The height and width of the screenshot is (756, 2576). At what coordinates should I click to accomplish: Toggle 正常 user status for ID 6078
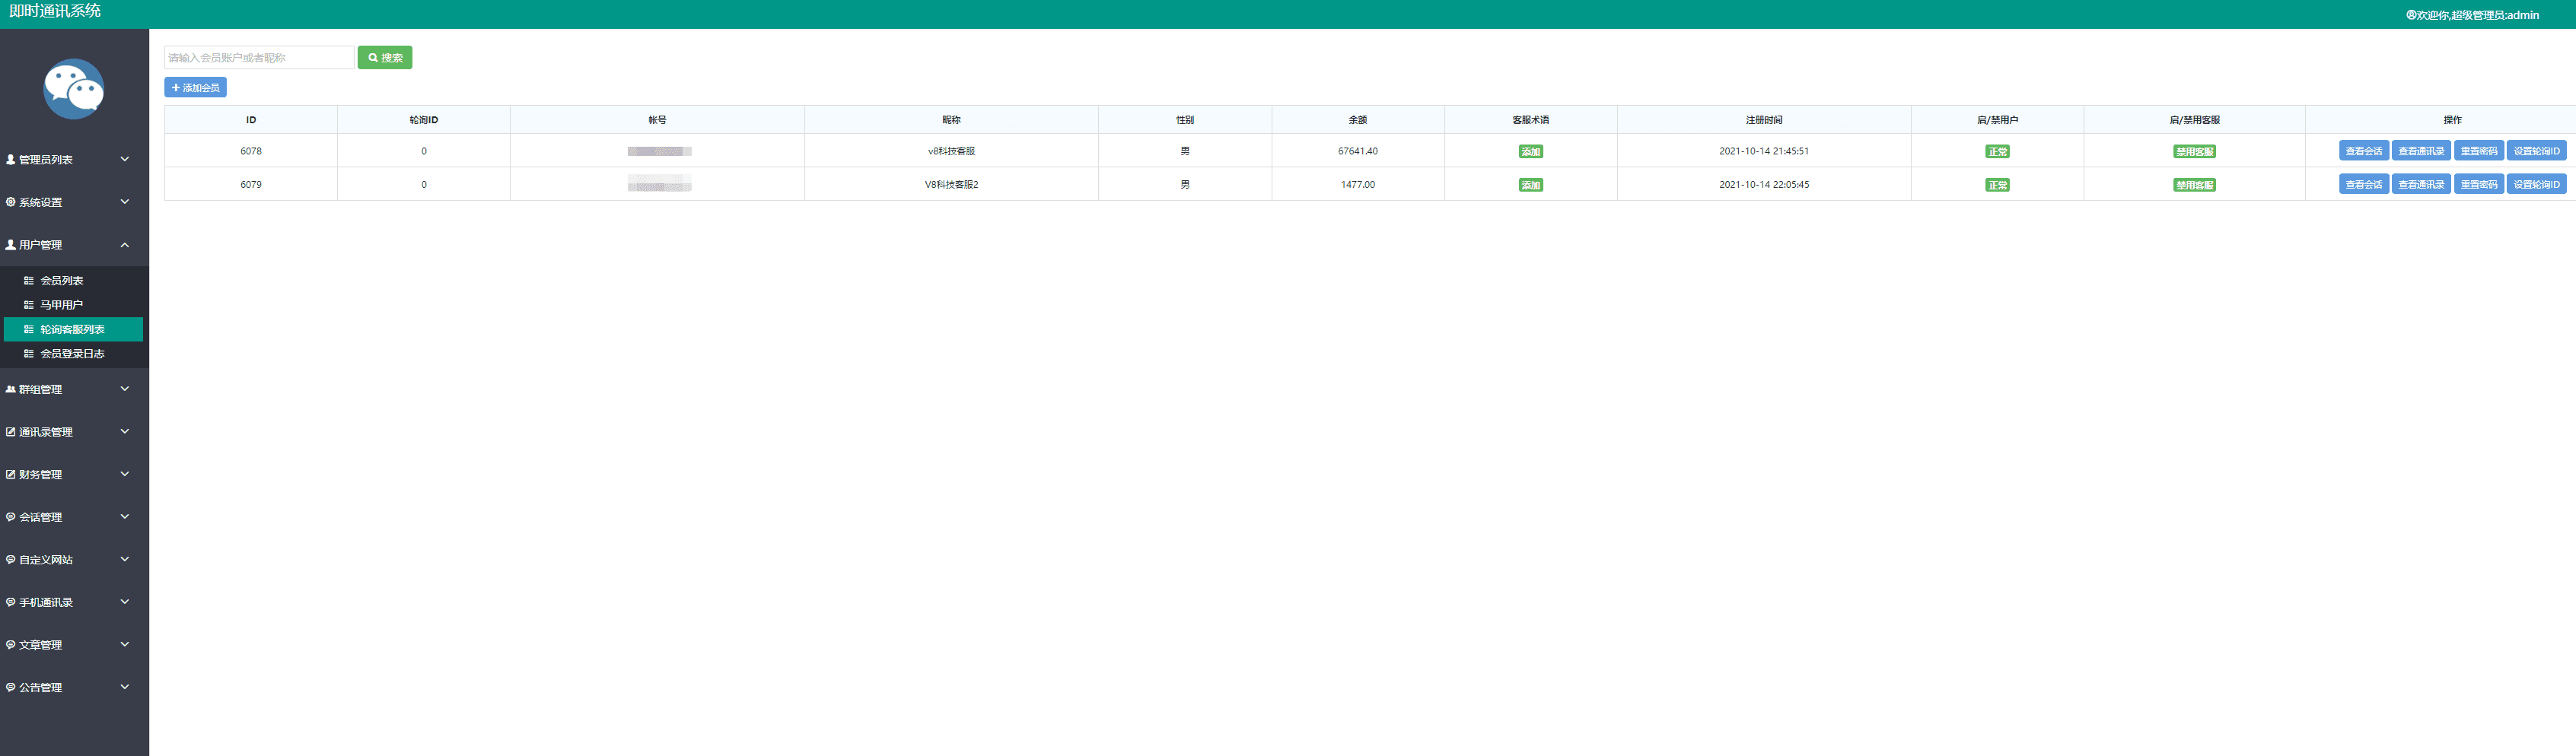(1997, 152)
